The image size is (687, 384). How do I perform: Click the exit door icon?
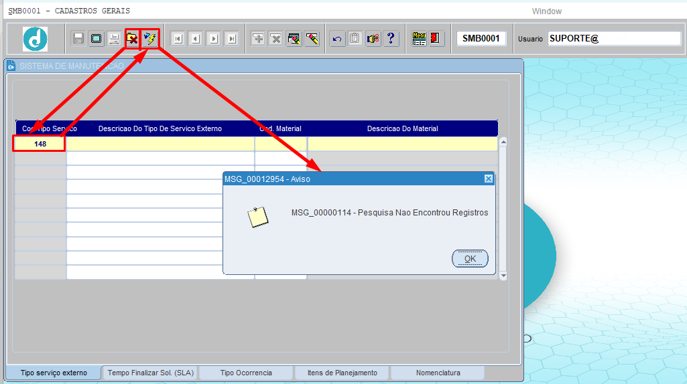pos(435,39)
